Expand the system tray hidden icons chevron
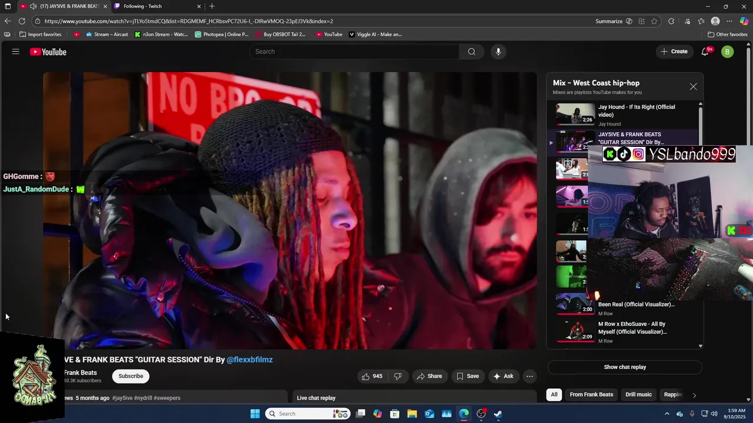 pos(667,414)
